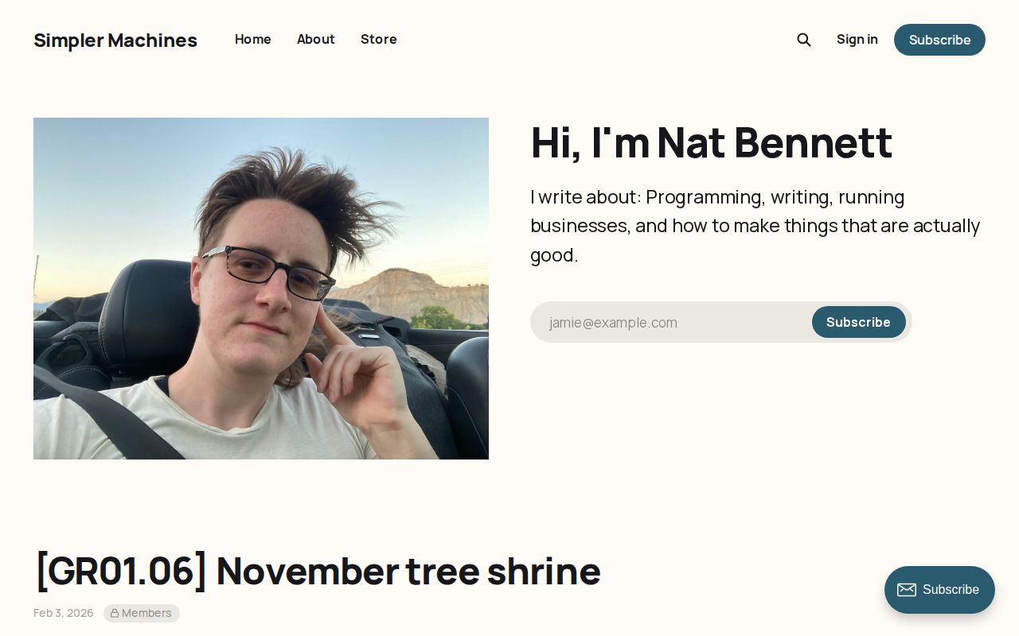Click Subscribe text on floating portal button
The image size is (1019, 636).
pyautogui.click(x=951, y=590)
